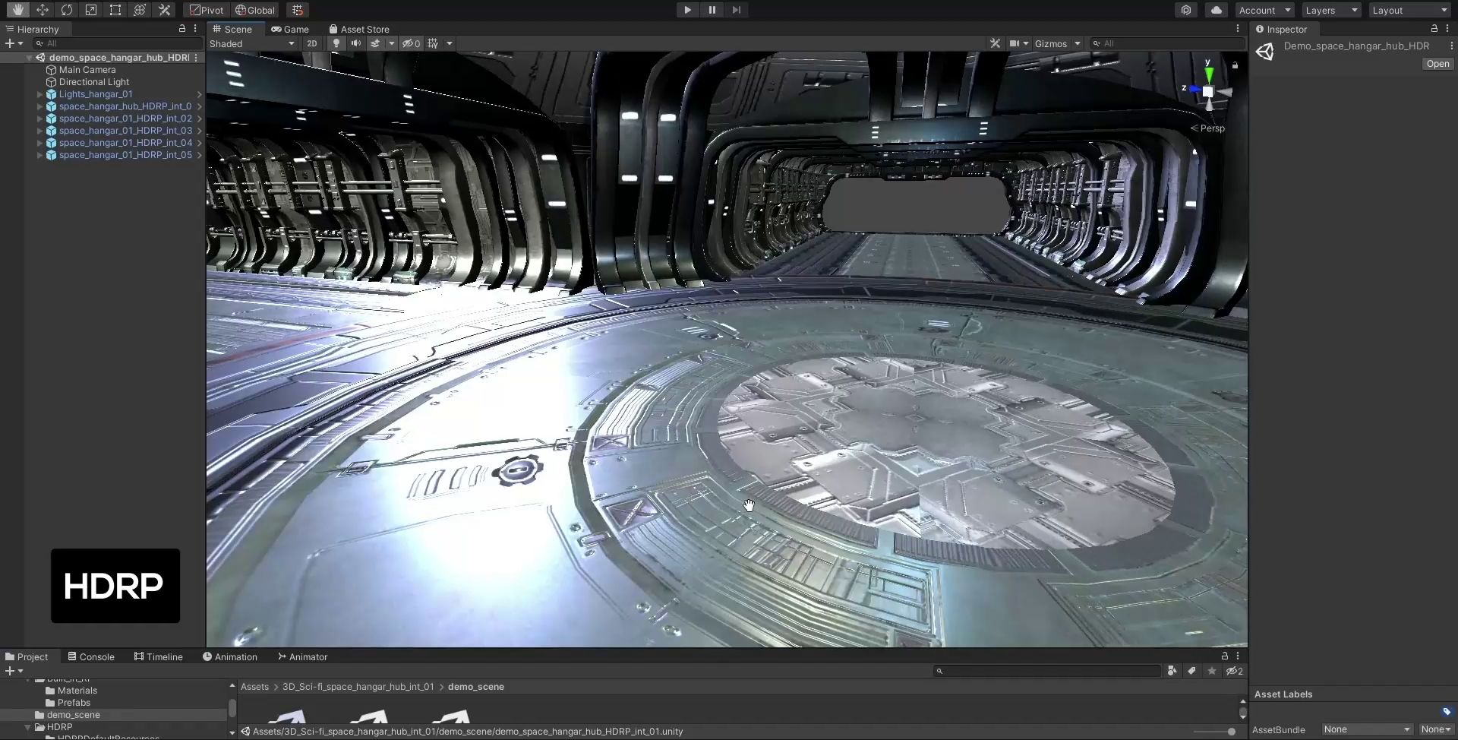This screenshot has width=1458, height=740.
Task: Click the Unity scene asset icon in Inspector
Action: point(1265,52)
